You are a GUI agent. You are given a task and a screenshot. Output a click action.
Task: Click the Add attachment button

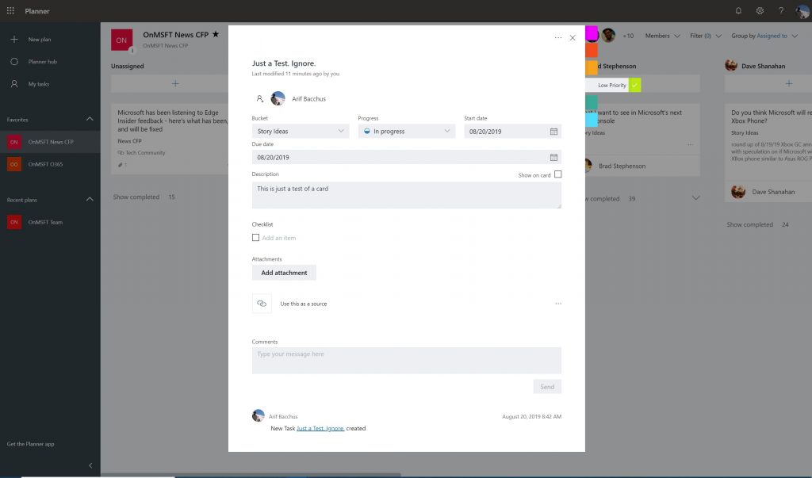(283, 272)
